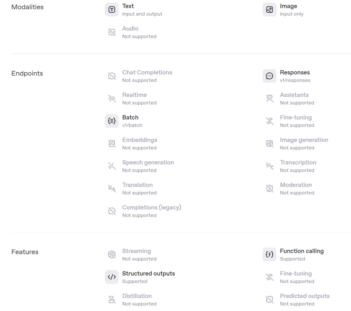
Task: Click the Structured outputs code icon
Action: click(112, 277)
